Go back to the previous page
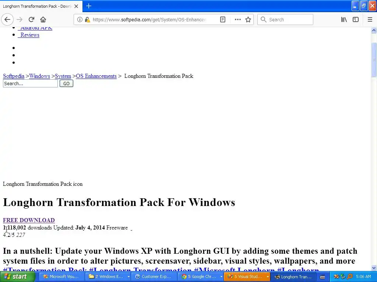The image size is (377, 282). [7, 19]
